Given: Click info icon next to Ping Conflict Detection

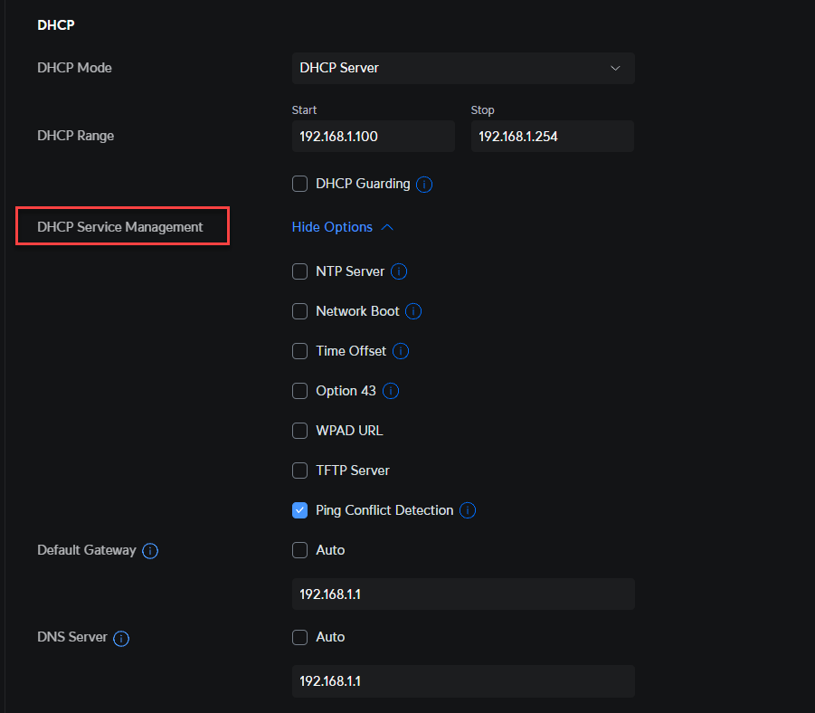Looking at the screenshot, I should click(x=468, y=510).
